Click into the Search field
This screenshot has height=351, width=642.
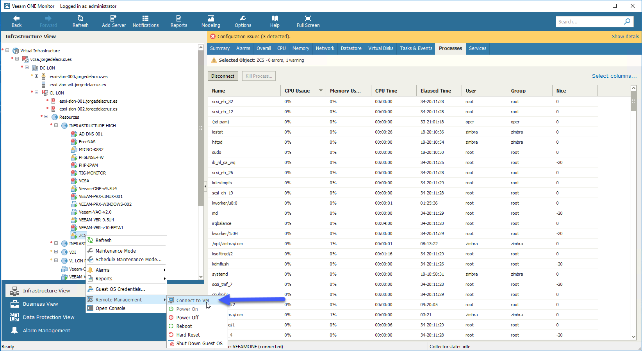(x=589, y=21)
